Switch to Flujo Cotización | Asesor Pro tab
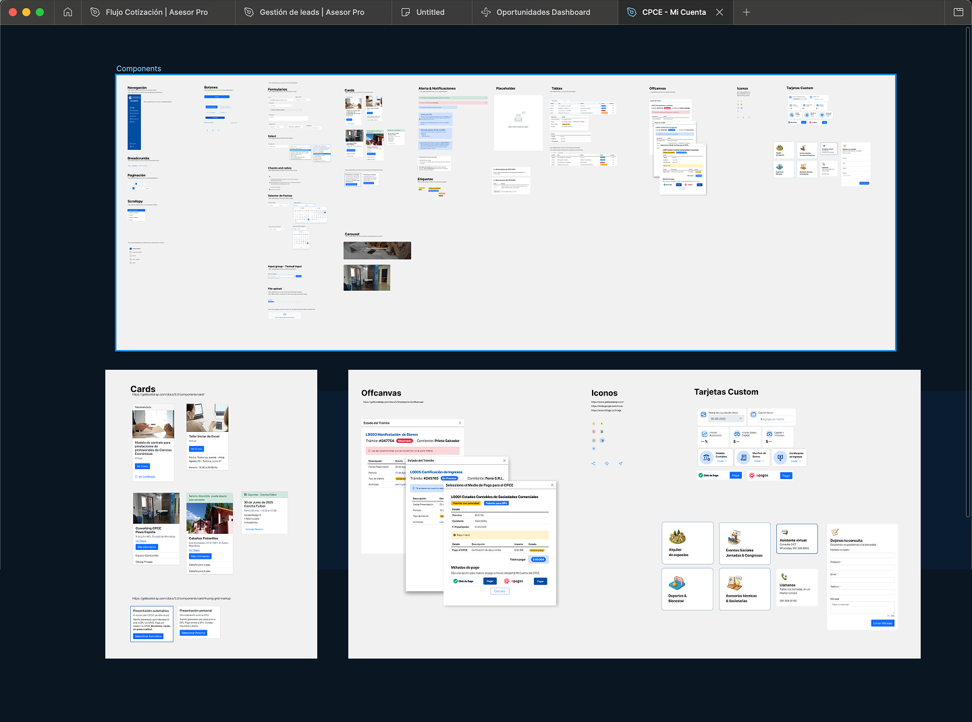Screen dimensions: 972x722 coord(157,12)
